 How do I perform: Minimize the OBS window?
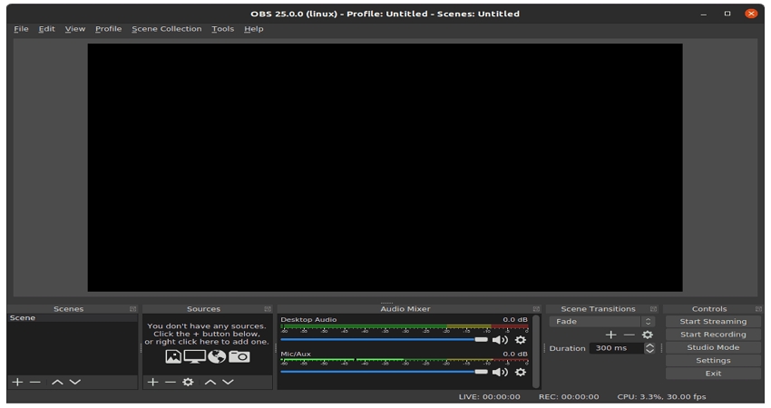coord(704,14)
